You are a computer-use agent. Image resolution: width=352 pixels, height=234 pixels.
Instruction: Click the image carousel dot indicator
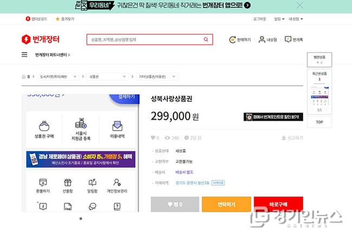[x=81, y=218]
